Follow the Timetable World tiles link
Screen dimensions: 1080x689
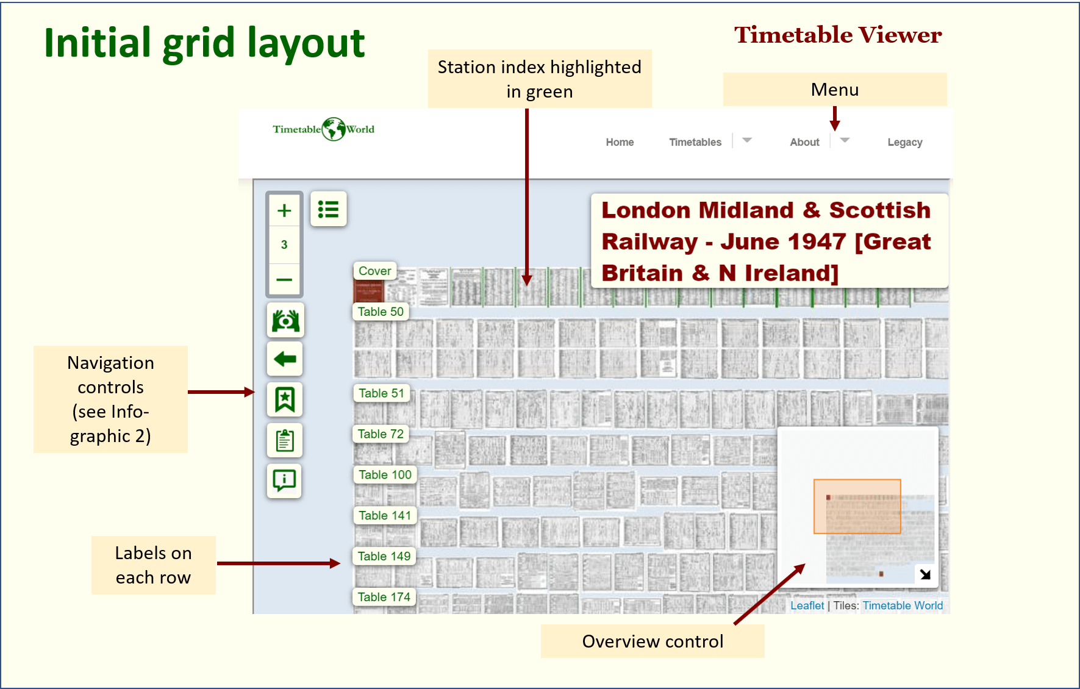coord(903,605)
